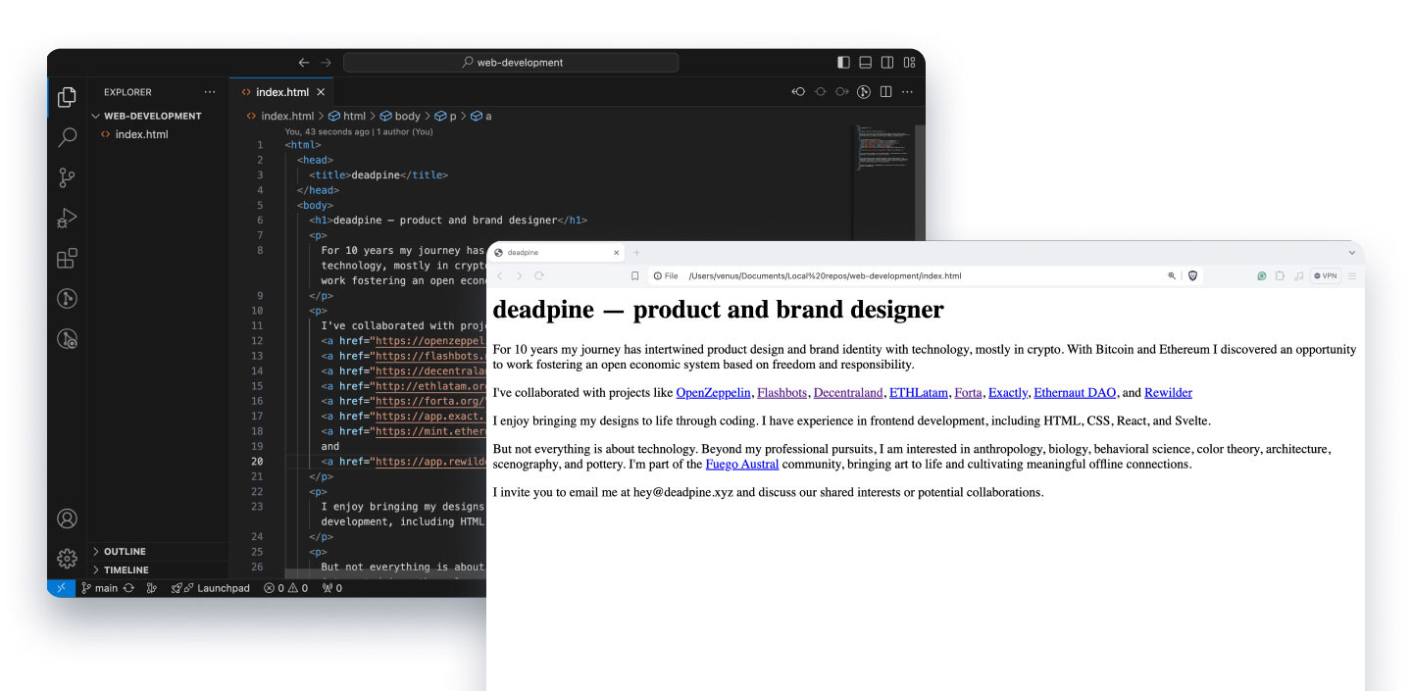The image size is (1412, 691).
Task: Expand the browser tab list chevron
Action: click(1352, 253)
